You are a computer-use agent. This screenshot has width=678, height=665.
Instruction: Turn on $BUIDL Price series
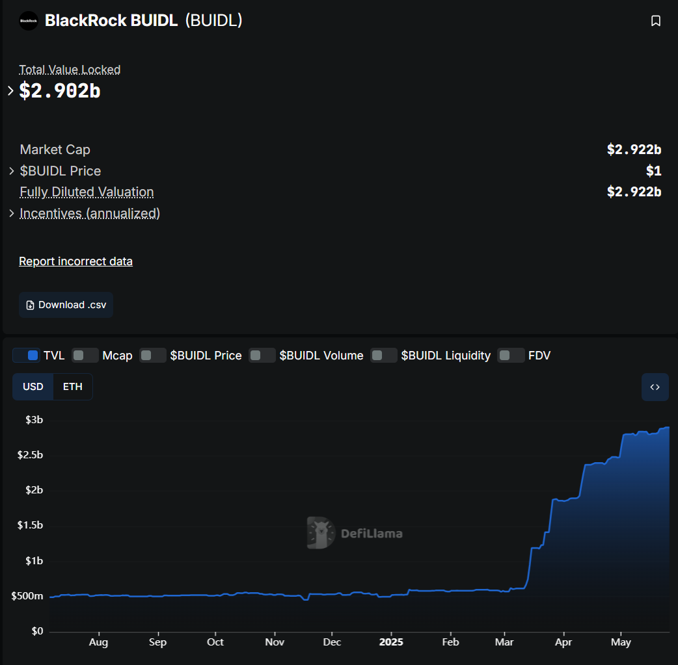point(153,356)
